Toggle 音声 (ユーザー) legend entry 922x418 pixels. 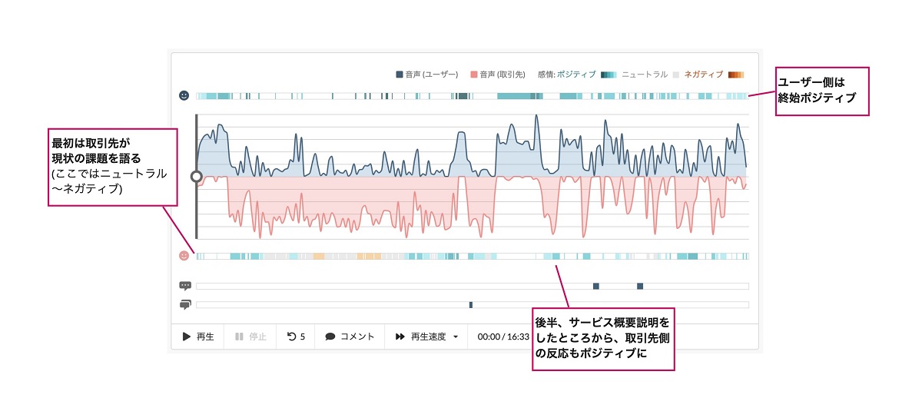pyautogui.click(x=427, y=75)
